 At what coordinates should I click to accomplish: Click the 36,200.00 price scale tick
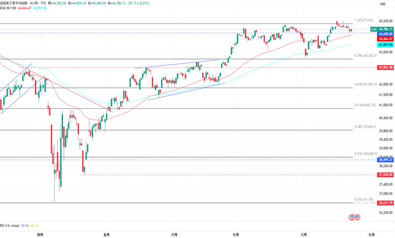[386, 213]
